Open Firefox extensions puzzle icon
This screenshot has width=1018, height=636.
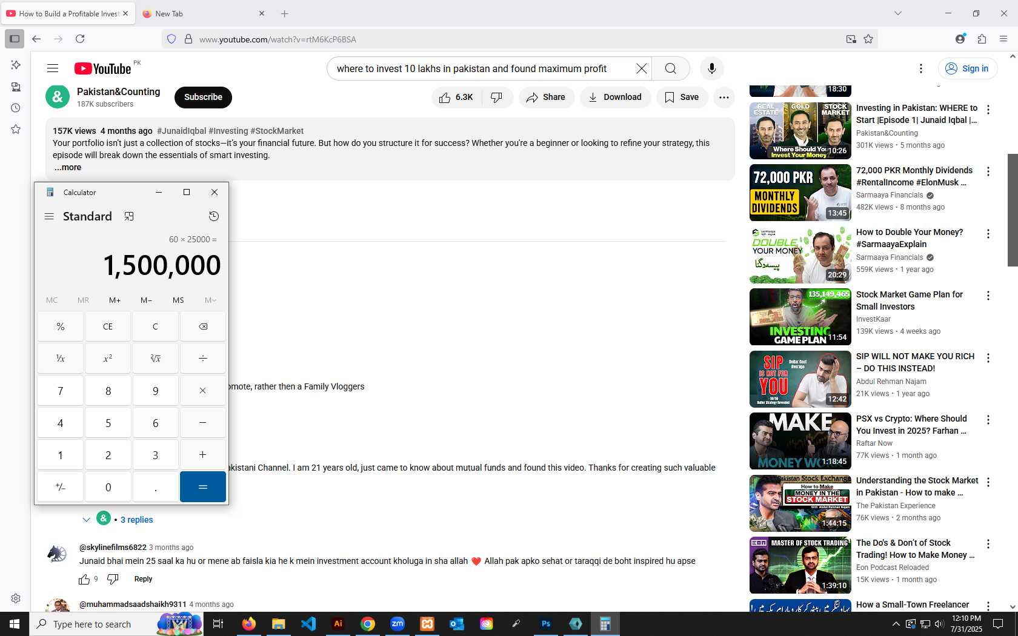coord(982,39)
